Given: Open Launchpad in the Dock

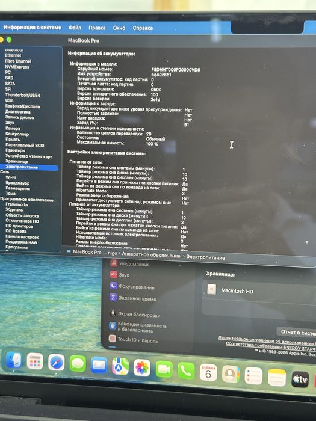Looking at the screenshot, I should point(35,361).
